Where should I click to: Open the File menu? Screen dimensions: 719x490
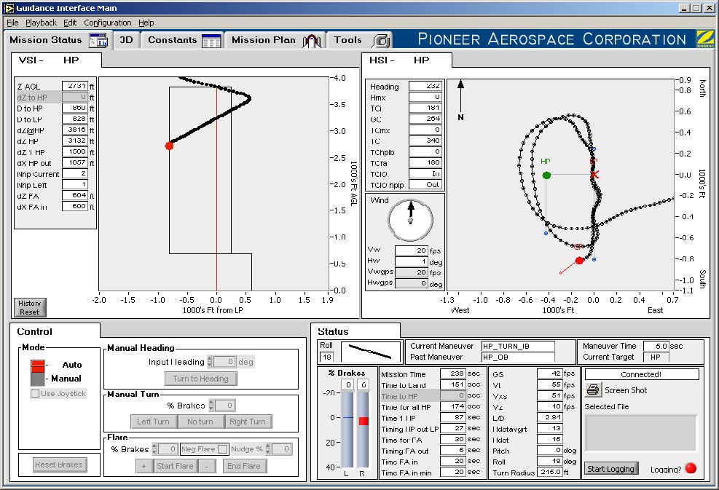click(12, 23)
